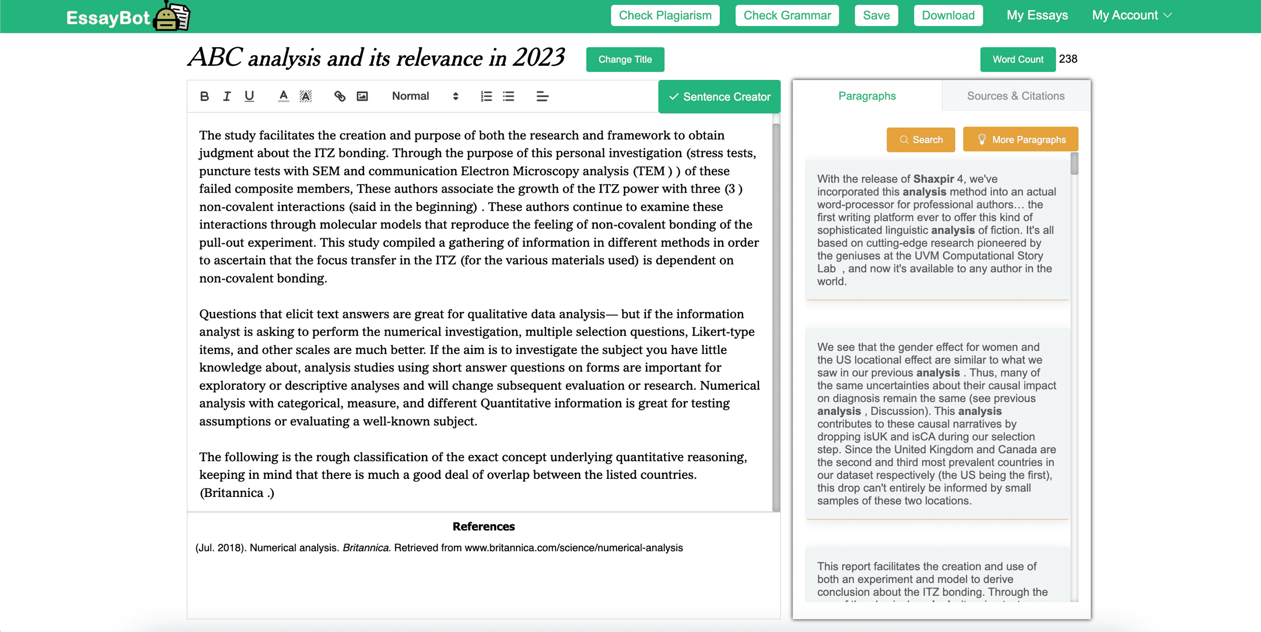
Task: Apply italic styling
Action: coord(226,96)
